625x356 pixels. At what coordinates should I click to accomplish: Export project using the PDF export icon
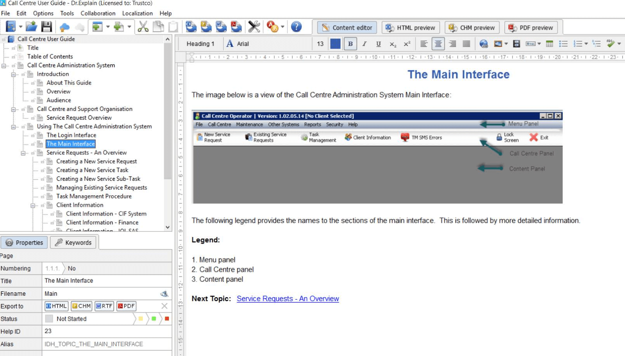[x=236, y=27]
